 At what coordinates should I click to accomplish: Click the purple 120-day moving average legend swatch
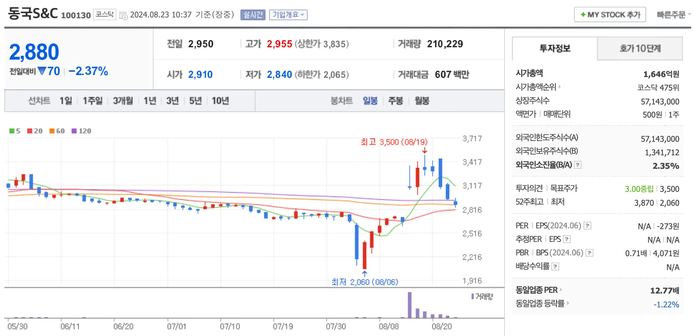(74, 131)
